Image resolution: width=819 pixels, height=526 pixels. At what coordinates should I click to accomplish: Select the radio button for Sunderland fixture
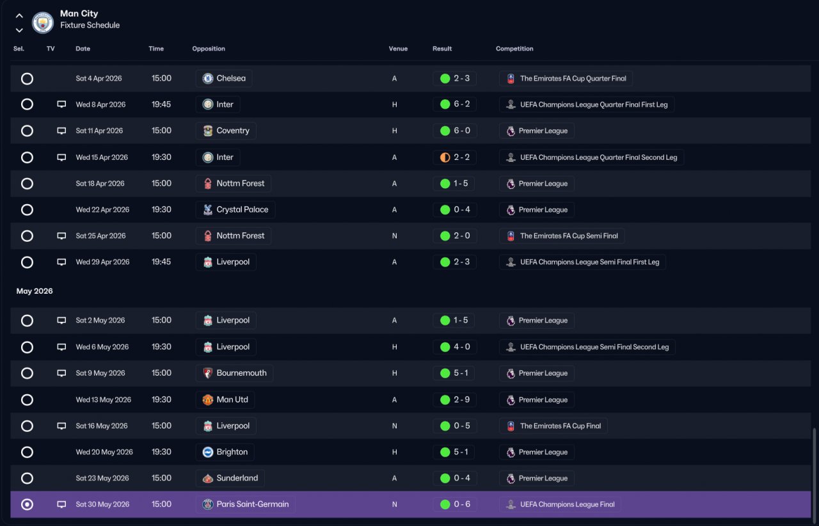27,478
